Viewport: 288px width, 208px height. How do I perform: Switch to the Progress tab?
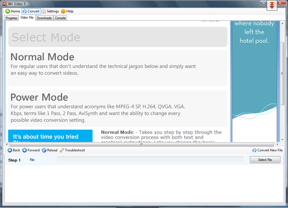11,18
